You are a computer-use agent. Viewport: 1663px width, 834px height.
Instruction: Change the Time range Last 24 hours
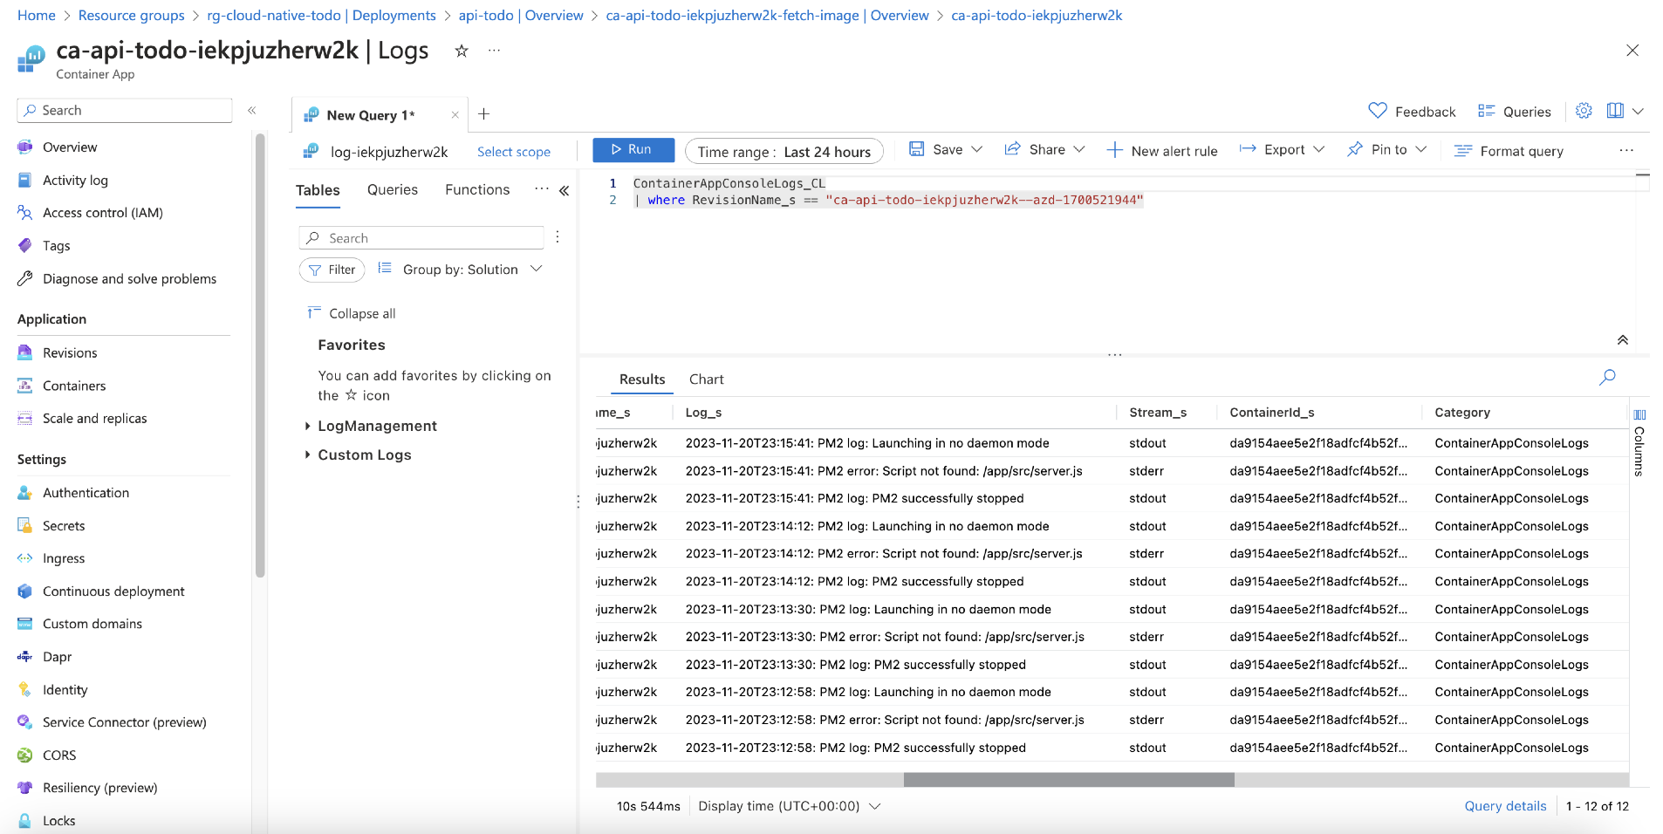(x=784, y=152)
